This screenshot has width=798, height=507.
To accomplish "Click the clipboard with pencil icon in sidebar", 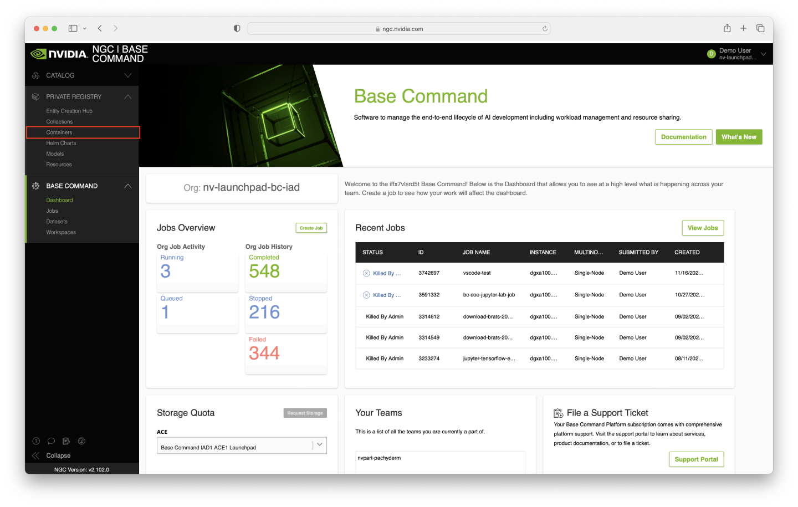I will tap(66, 441).
